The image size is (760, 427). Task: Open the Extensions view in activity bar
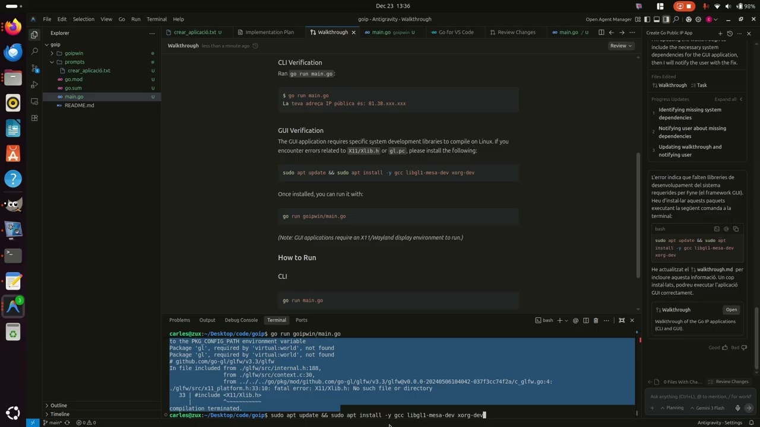coord(34,118)
